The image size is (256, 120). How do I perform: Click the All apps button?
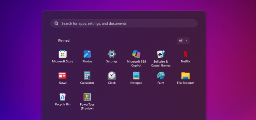point(183,40)
